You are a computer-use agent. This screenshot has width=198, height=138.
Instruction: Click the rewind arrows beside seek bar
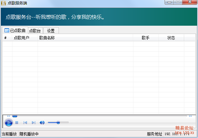(8, 116)
